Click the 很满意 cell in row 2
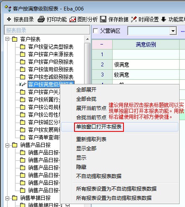This screenshot has width=185, height=207. point(146,65)
